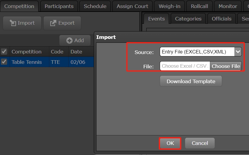This screenshot has width=249, height=155.
Task: Open the Schedule tab
Action: pyautogui.click(x=95, y=6)
